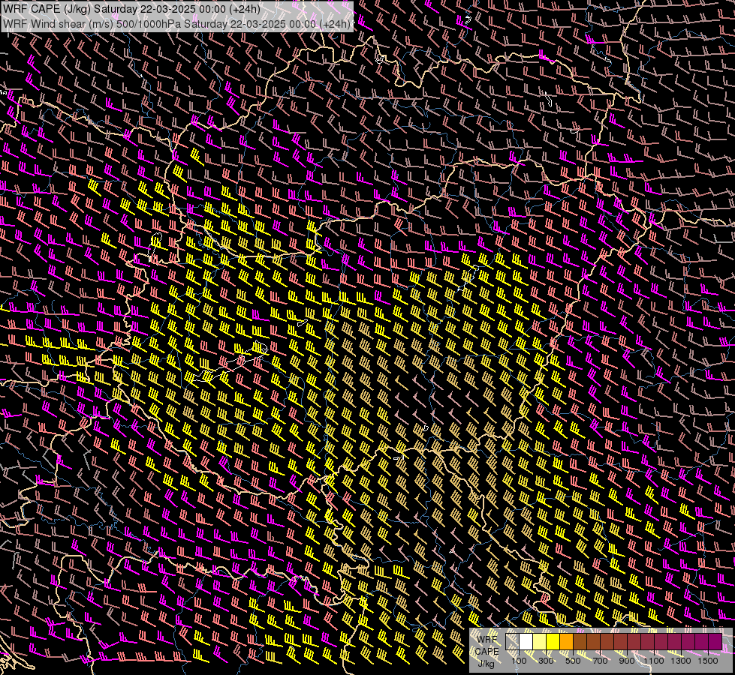Click the 1100 value on the legend

(x=653, y=661)
